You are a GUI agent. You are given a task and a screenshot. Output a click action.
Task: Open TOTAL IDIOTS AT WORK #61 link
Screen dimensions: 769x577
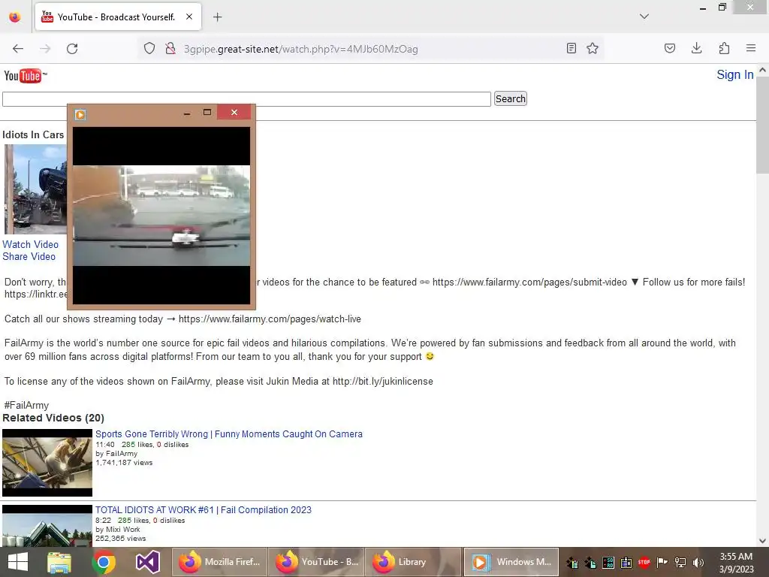pyautogui.click(x=204, y=510)
